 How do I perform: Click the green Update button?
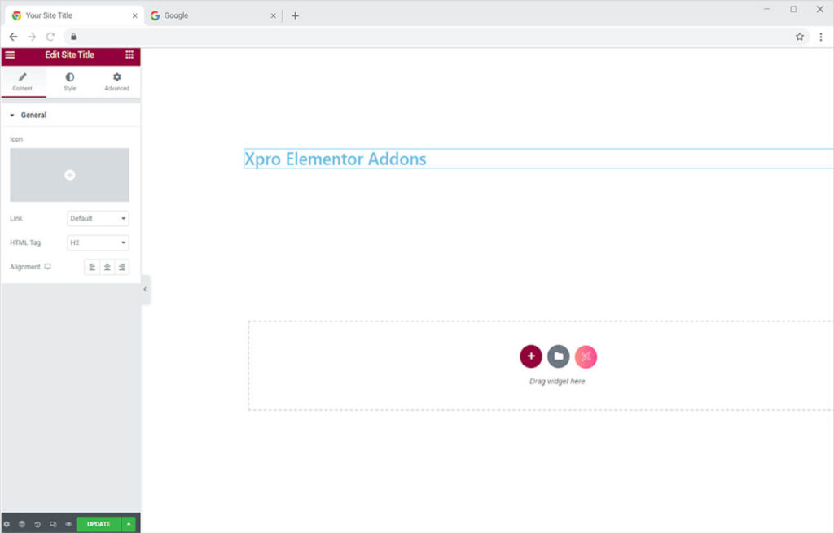[99, 524]
